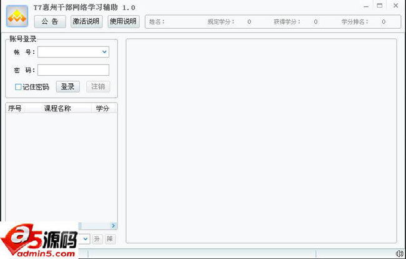Click the application logo icon
The height and width of the screenshot is (259, 406).
(x=17, y=16)
